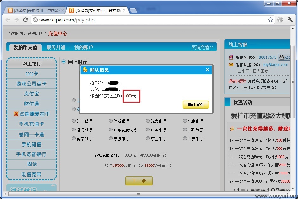Select 浦发银行 radio button

point(111,121)
